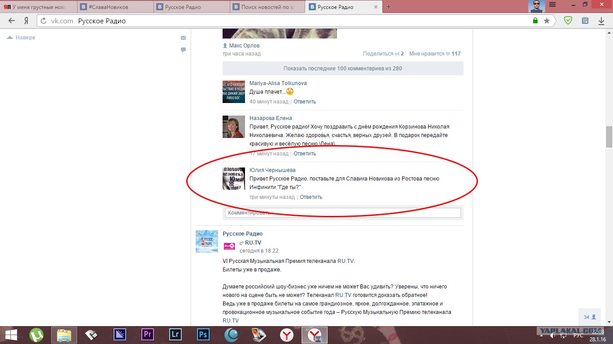Viewport: 613px width, 344px height.
Task: Click the "40 минут назад" comment timestamp
Action: coord(269,102)
